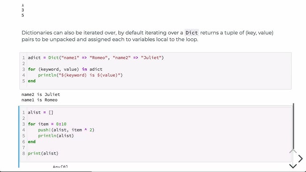Move down using the down chevron arrow

(293, 166)
